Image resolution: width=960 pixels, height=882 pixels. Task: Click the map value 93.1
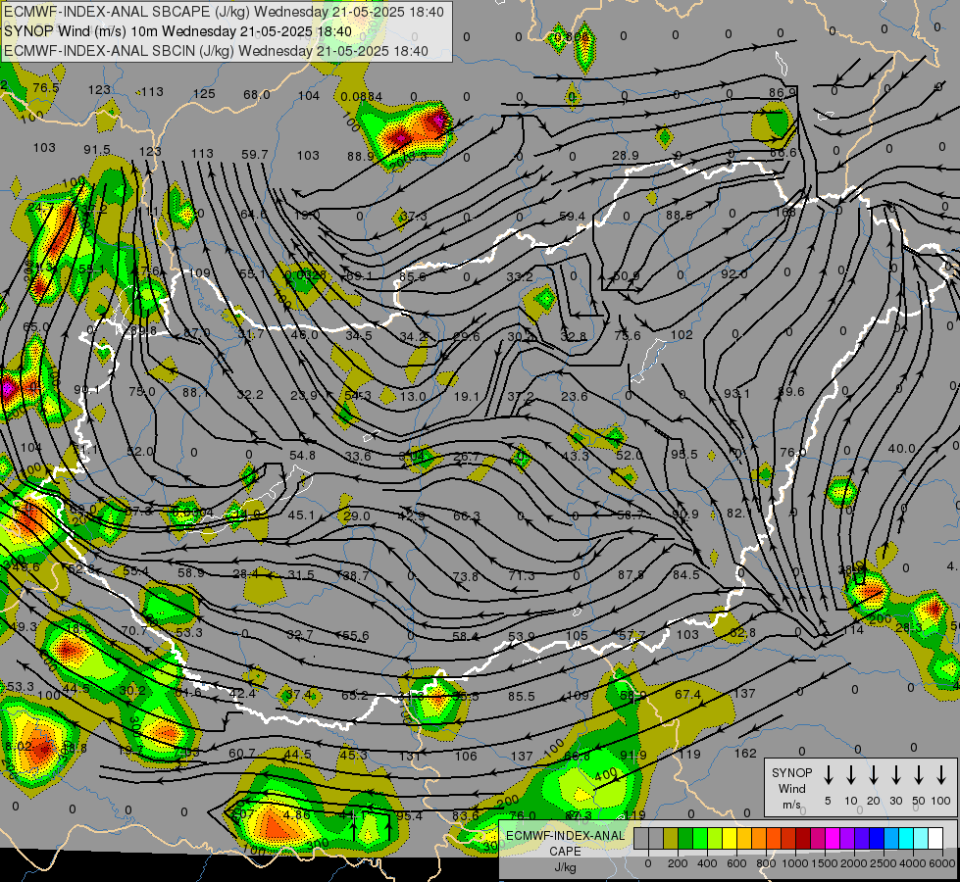pyautogui.click(x=736, y=394)
